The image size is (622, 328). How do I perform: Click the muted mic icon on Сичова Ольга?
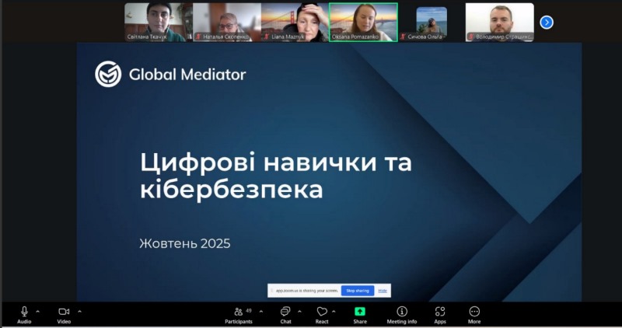click(x=403, y=37)
